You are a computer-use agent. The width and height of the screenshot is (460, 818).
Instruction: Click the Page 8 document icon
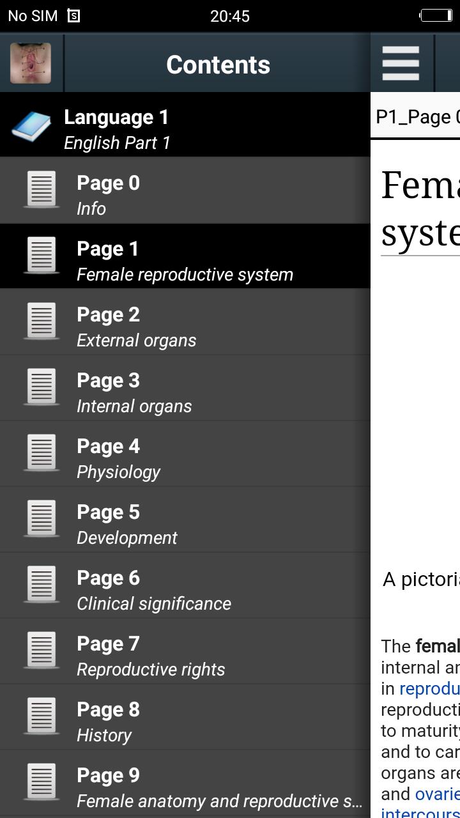coord(42,716)
